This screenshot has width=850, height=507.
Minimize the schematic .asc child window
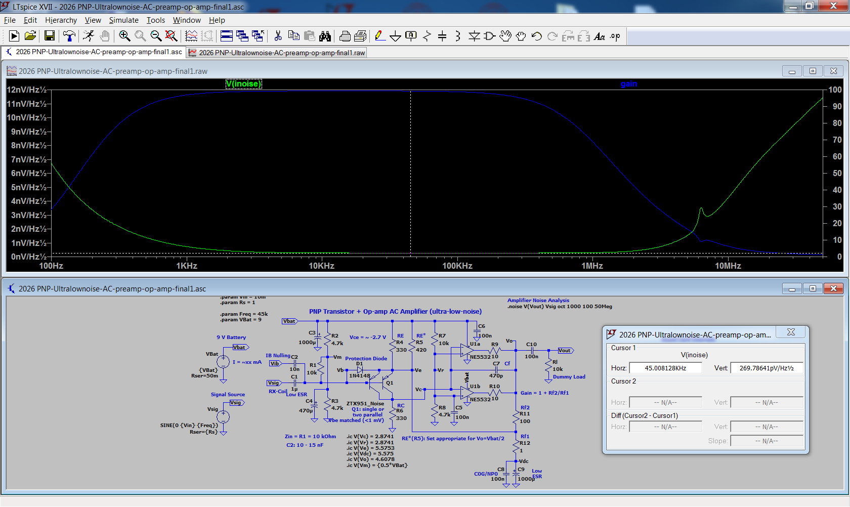(x=792, y=288)
